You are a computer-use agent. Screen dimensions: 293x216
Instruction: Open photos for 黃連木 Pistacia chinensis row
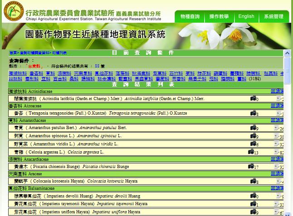tap(251, 166)
